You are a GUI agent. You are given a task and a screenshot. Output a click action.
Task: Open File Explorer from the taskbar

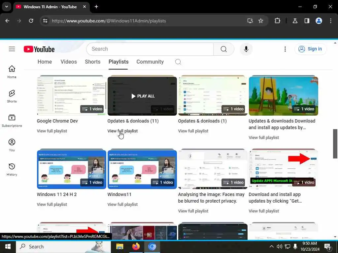(119, 246)
